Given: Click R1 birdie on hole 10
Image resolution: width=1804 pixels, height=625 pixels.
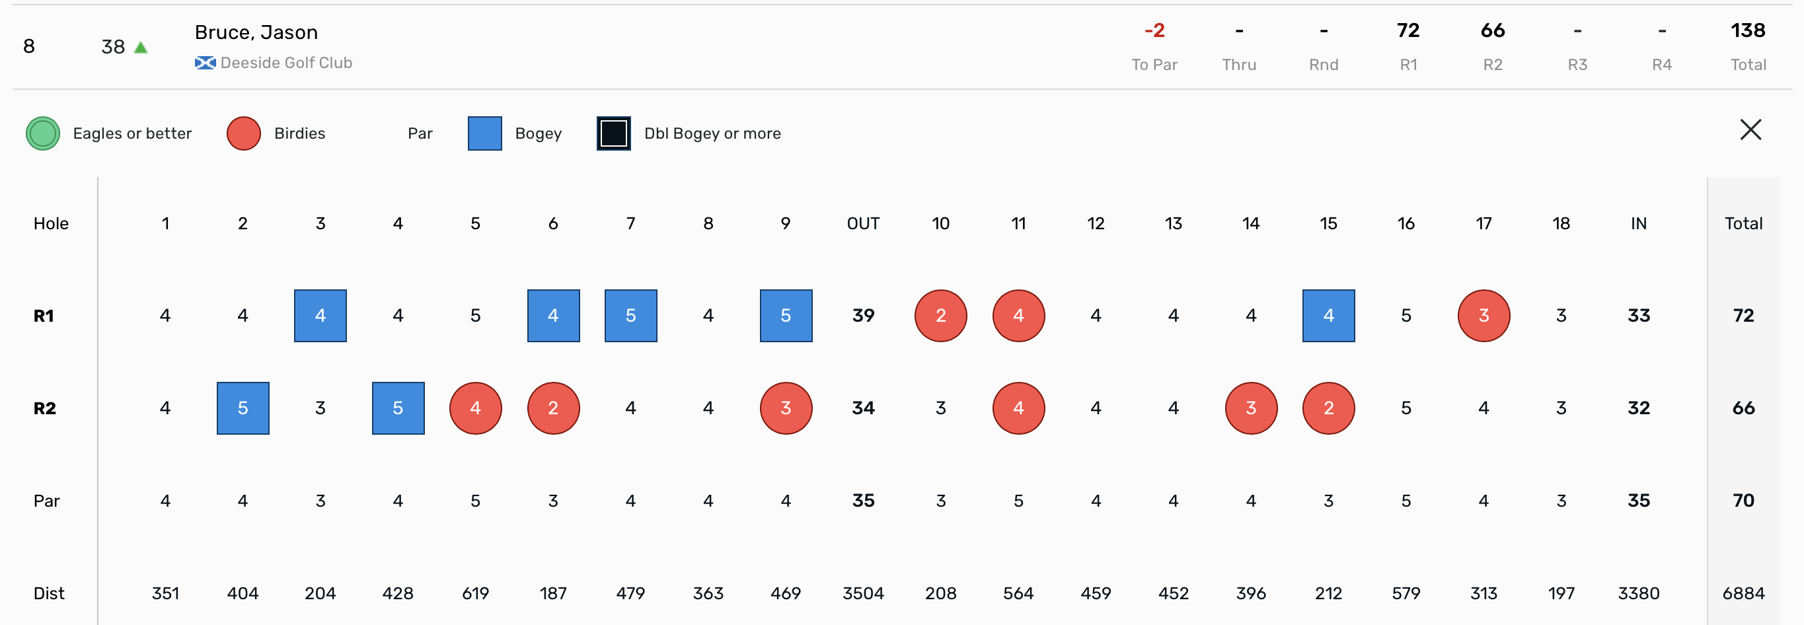Looking at the screenshot, I should pyautogui.click(x=940, y=316).
